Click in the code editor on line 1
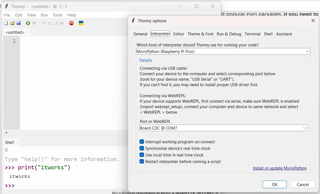 coord(73,41)
